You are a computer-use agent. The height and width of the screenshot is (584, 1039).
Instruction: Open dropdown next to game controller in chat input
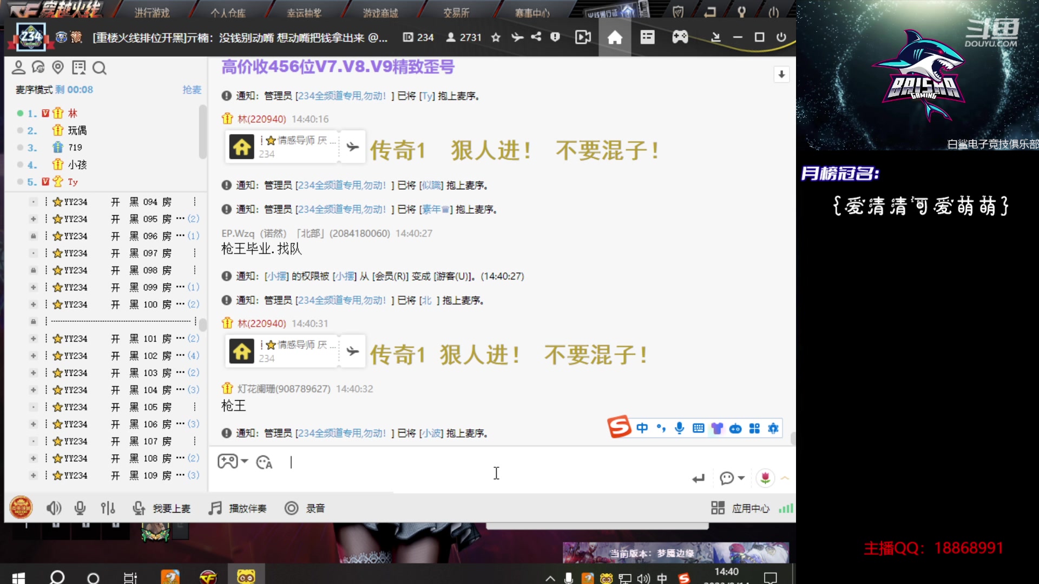[245, 461]
